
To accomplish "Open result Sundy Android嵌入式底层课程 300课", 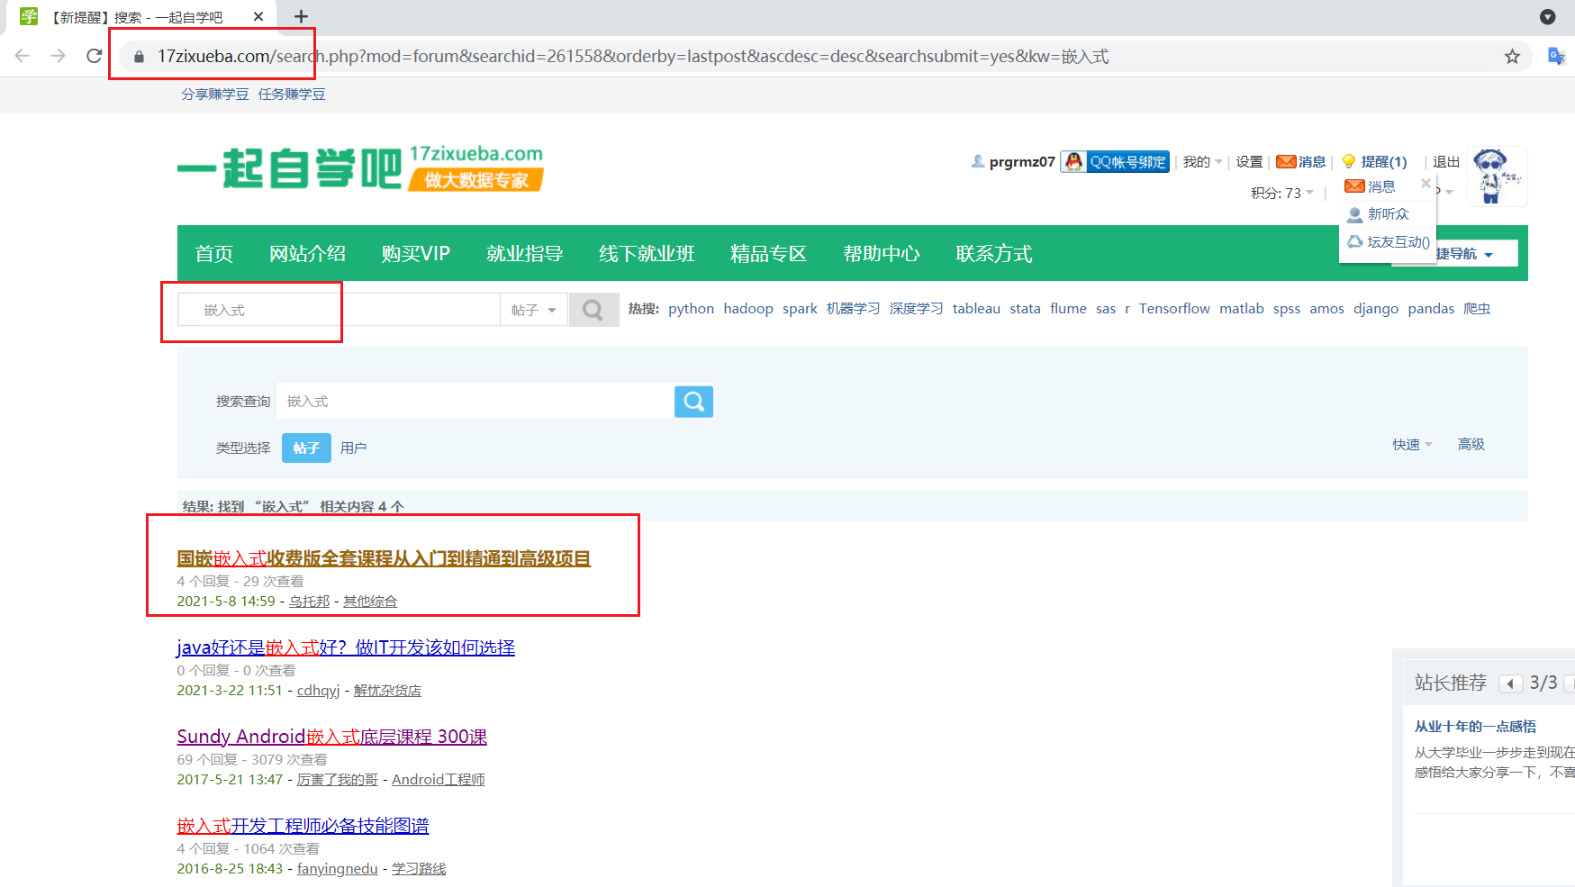I will point(331,737).
